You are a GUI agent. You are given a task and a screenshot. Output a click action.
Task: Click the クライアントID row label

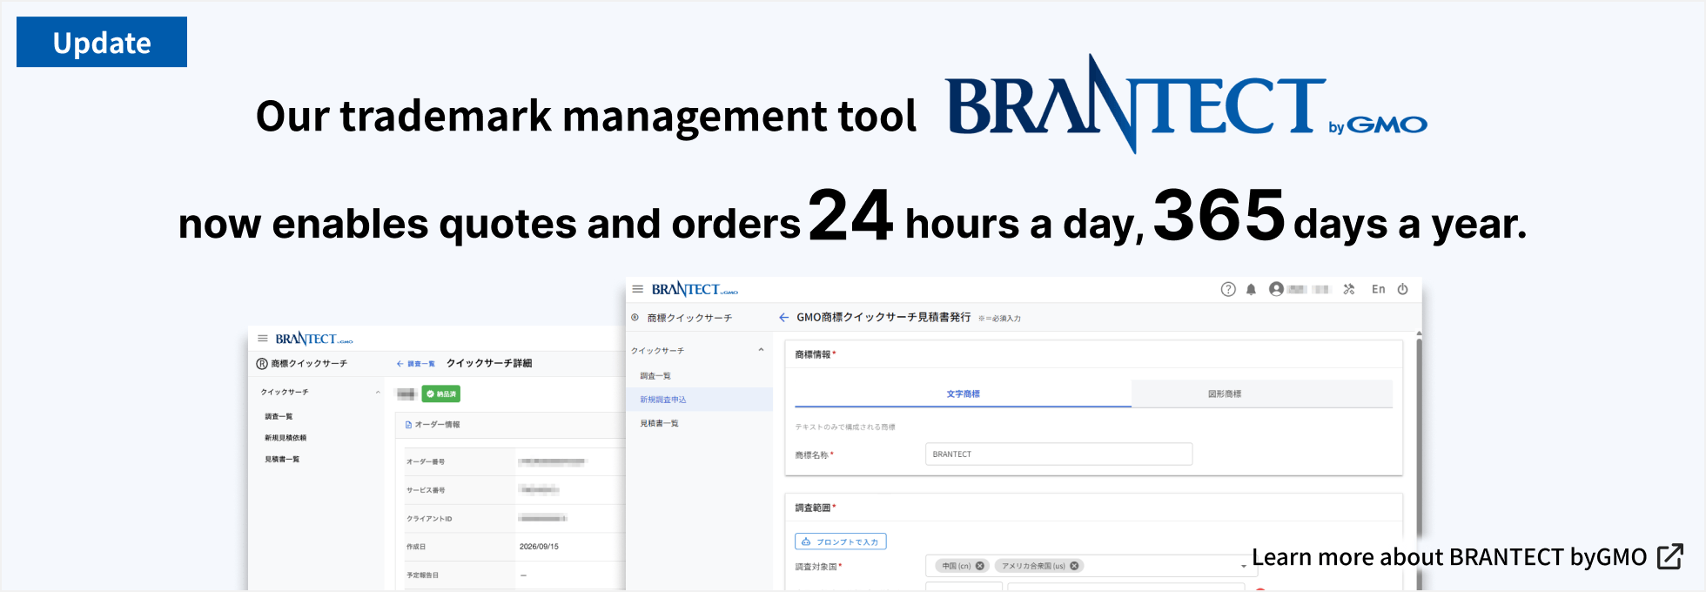coord(429,519)
